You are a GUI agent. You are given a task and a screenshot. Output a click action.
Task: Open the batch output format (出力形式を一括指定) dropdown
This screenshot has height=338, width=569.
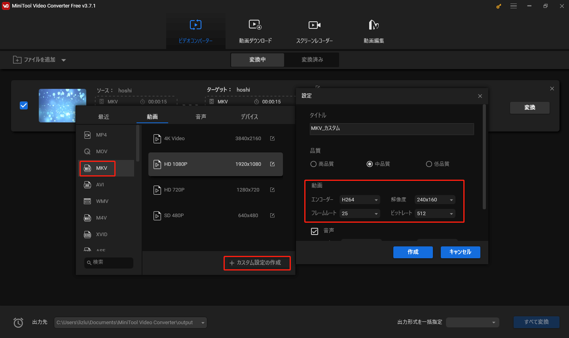click(x=472, y=323)
